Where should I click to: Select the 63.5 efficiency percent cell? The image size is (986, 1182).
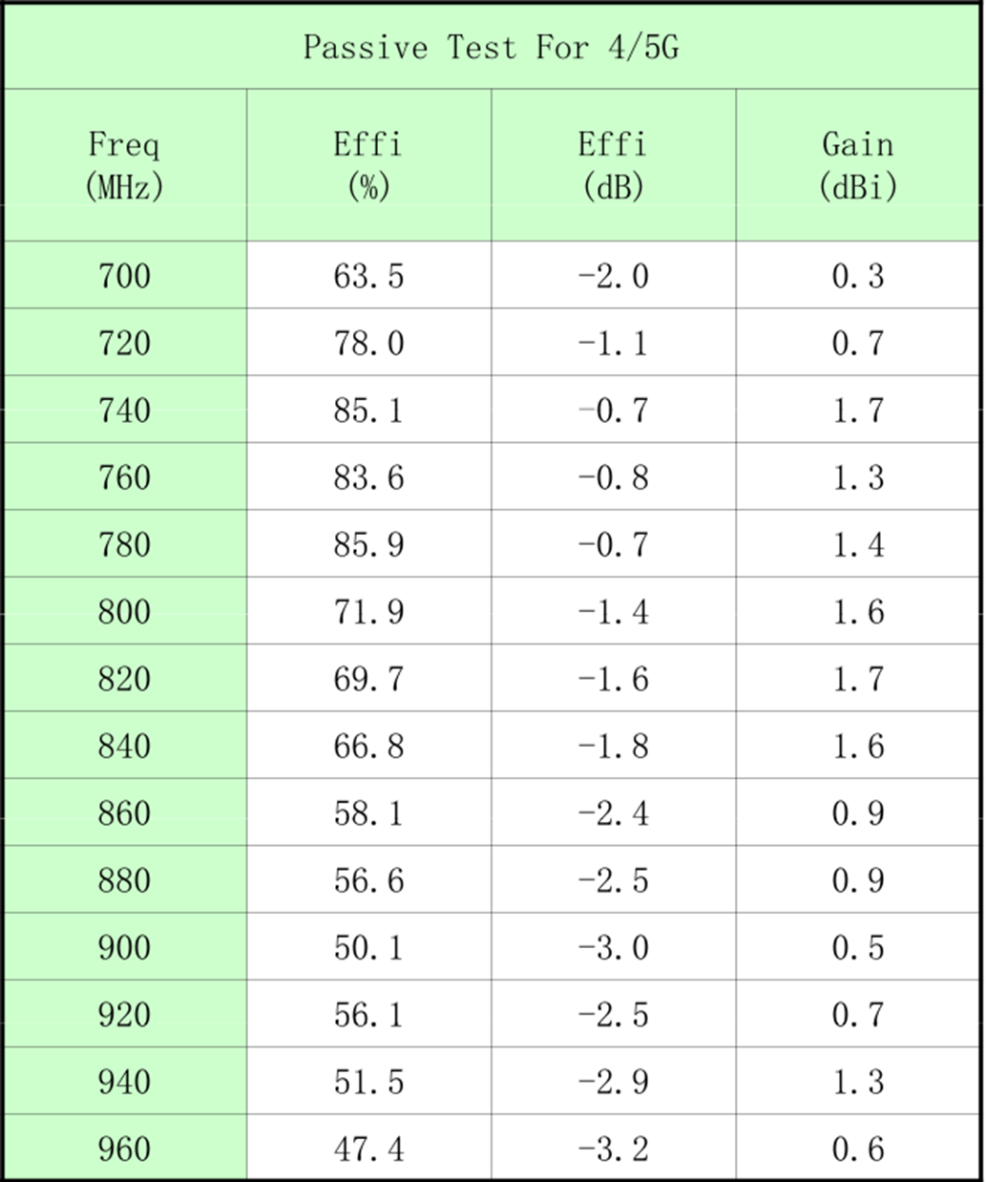click(x=368, y=276)
